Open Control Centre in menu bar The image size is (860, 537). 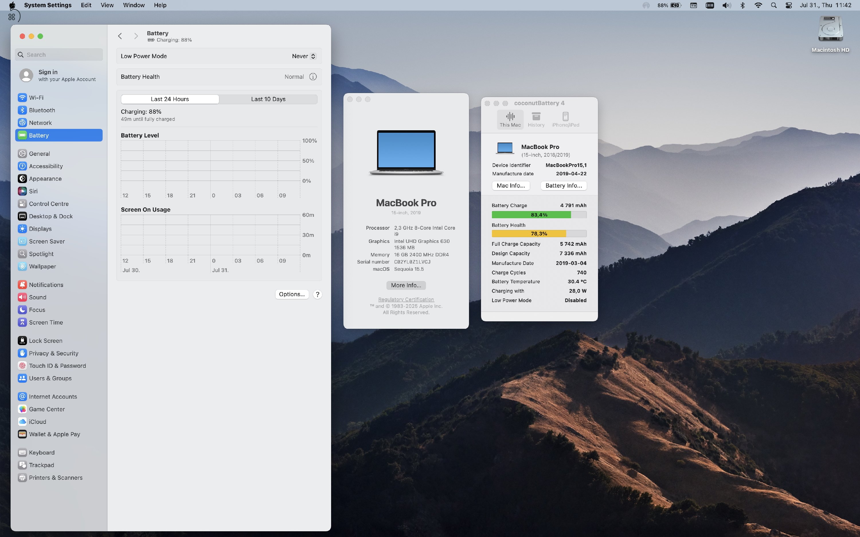coord(789,5)
